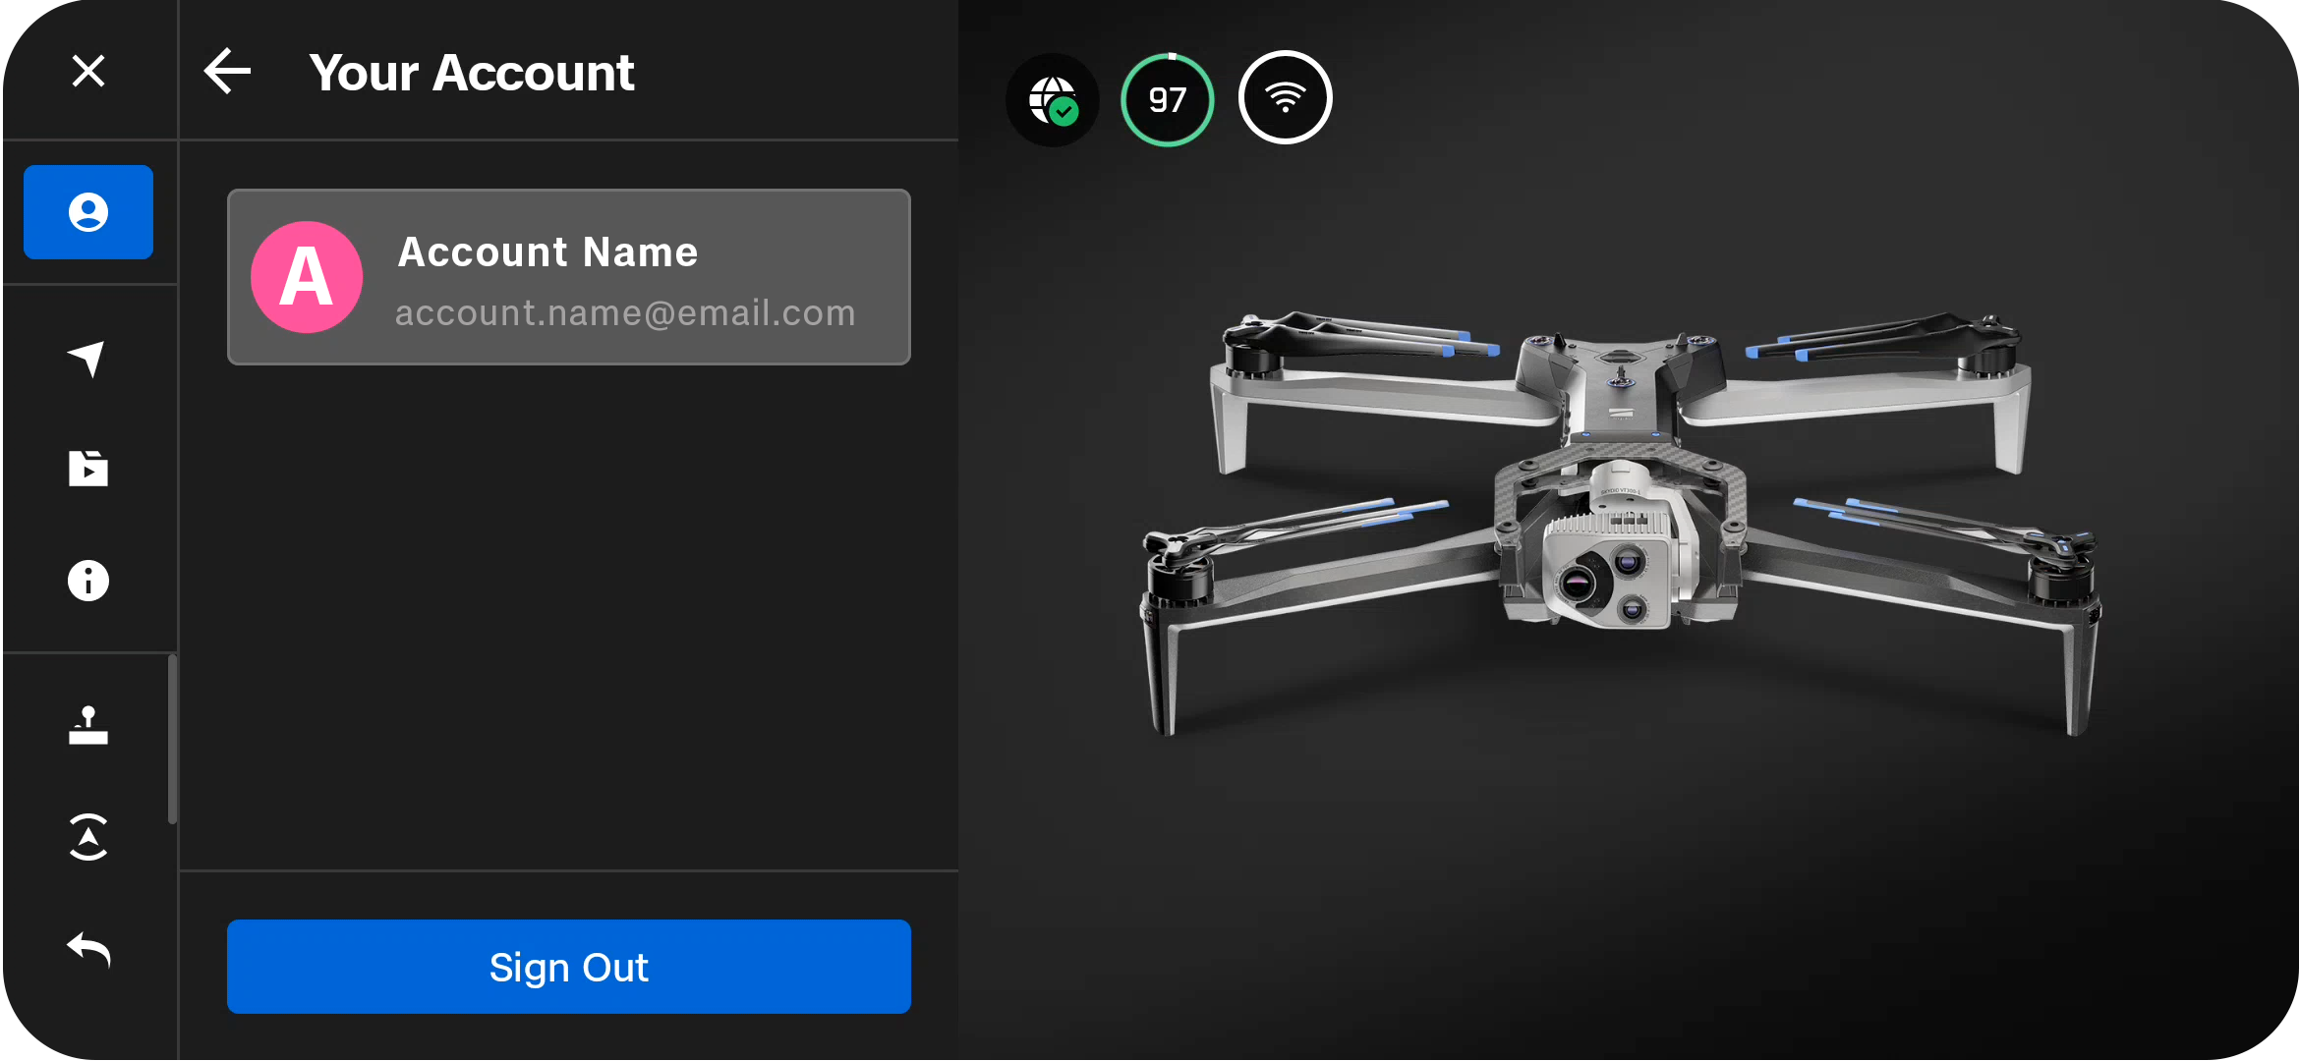Viewport: 2300px width, 1061px height.
Task: Click the Your Account header title
Action: (472, 73)
